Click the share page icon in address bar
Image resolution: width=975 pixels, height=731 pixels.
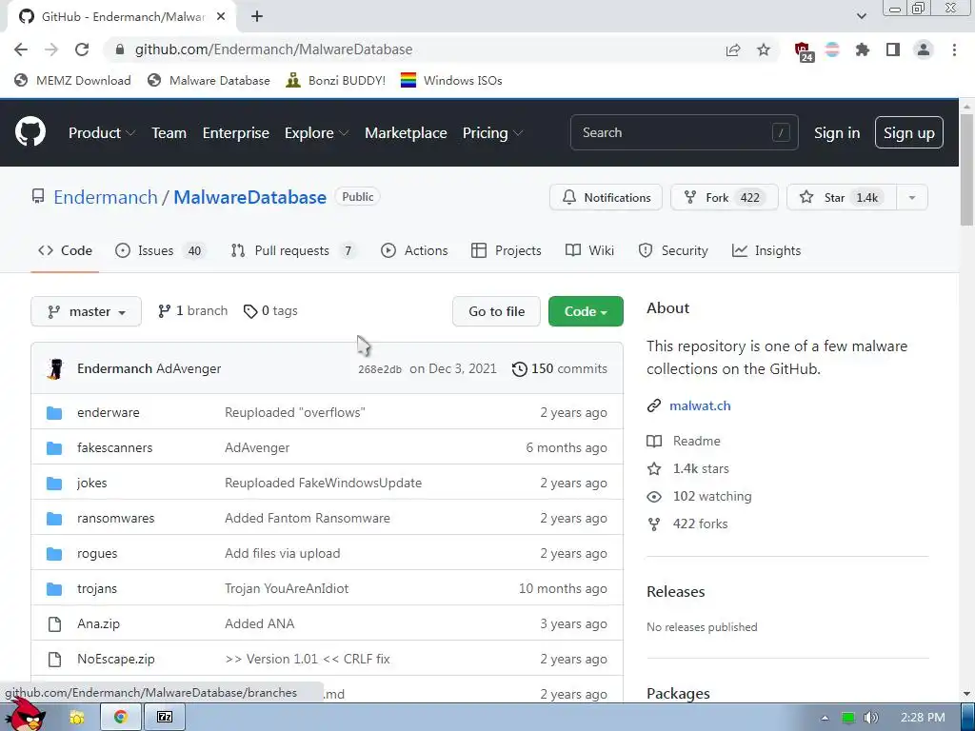pos(733,49)
